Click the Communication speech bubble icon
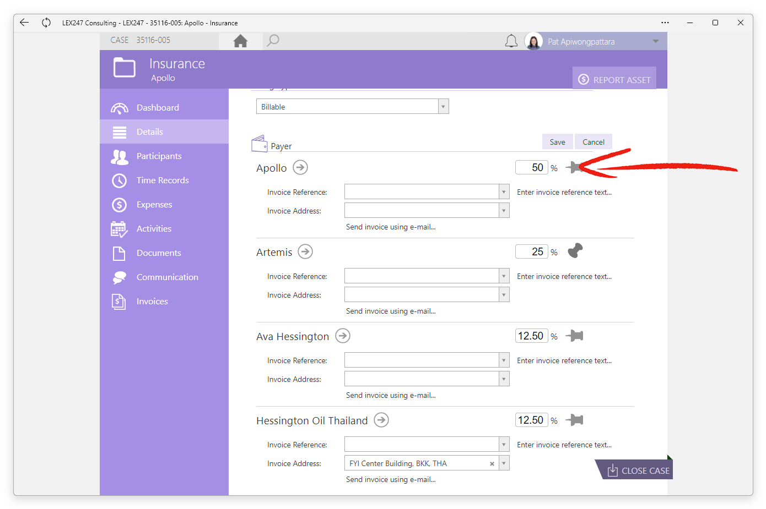This screenshot has width=766, height=509. (x=120, y=277)
